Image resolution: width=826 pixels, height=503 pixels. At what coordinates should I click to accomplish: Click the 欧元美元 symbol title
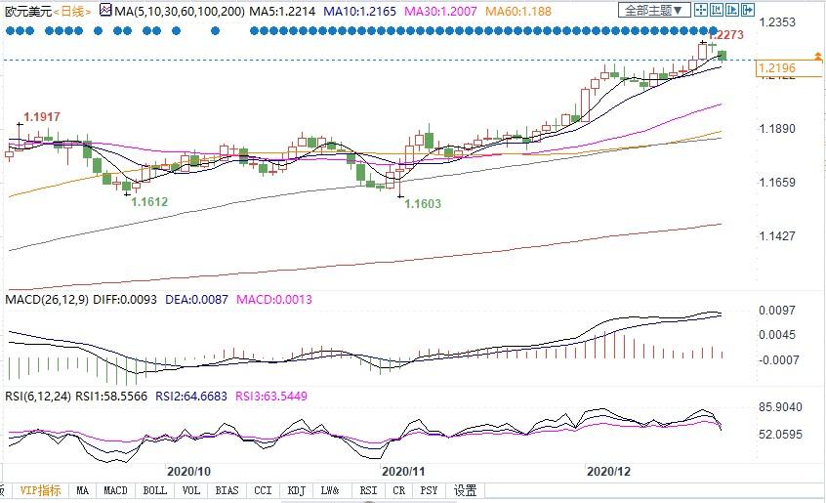[24, 11]
